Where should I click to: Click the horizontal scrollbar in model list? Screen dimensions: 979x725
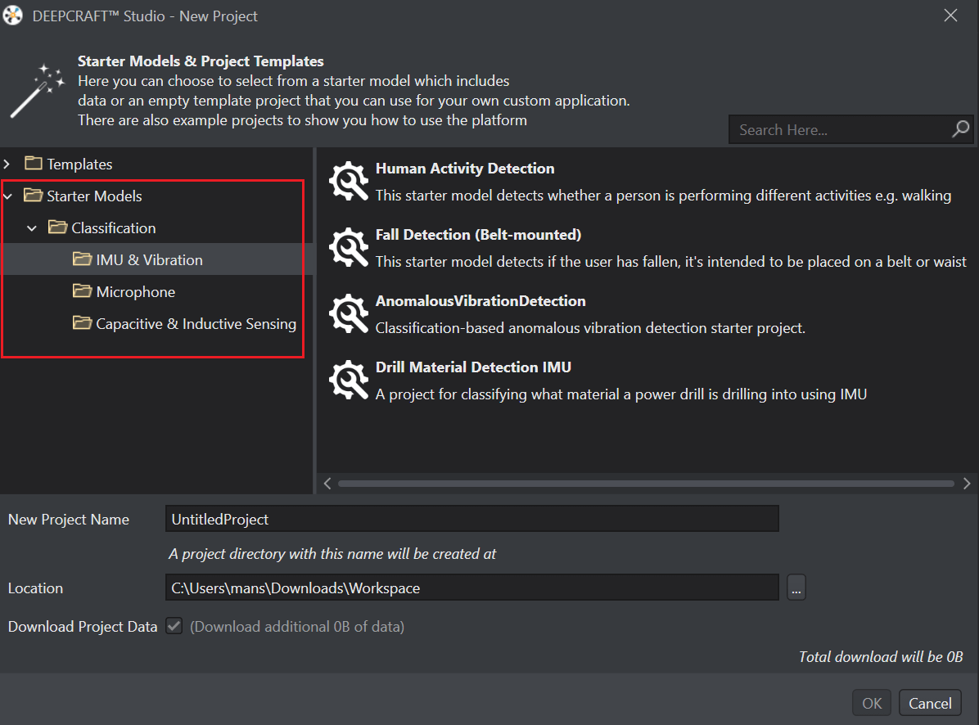(645, 484)
